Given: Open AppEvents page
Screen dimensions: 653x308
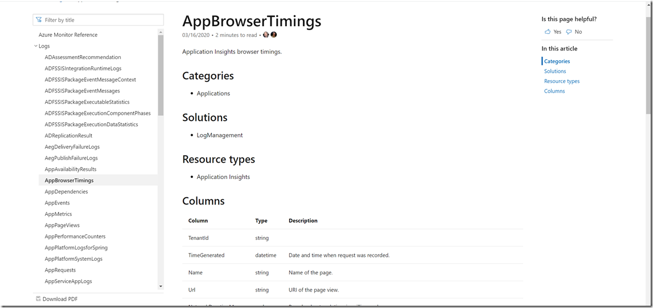Looking at the screenshot, I should coord(57,203).
